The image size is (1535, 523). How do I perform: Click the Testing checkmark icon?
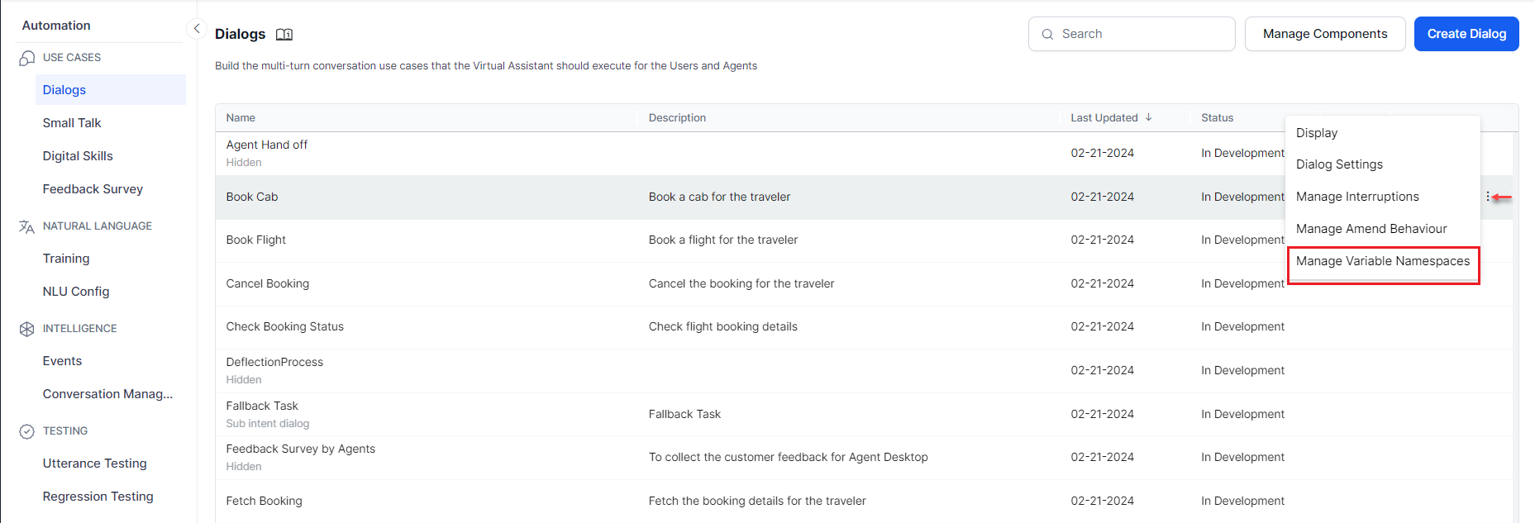pos(26,431)
